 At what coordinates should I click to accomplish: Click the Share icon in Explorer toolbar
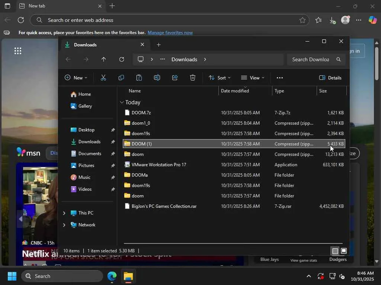175,78
